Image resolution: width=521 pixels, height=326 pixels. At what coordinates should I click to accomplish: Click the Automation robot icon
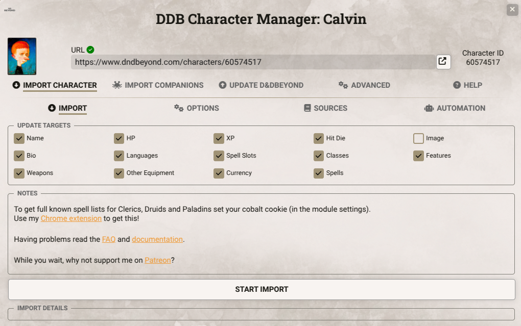coord(429,108)
